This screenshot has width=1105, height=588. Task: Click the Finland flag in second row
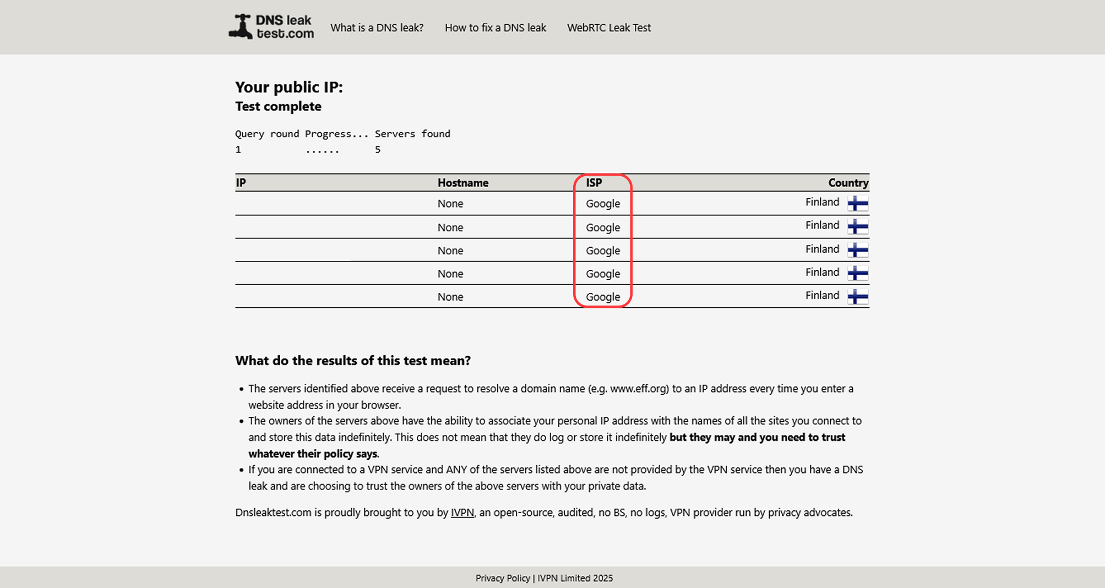click(x=858, y=226)
